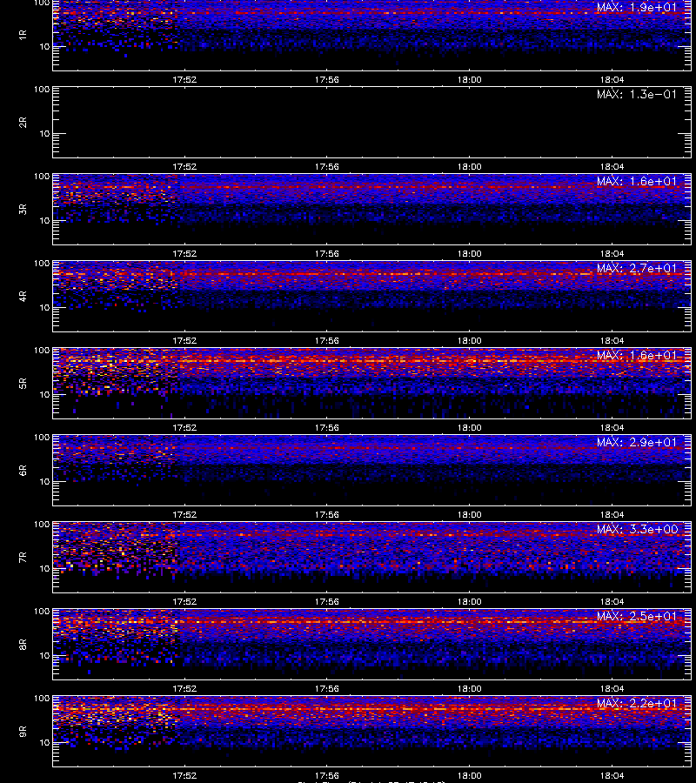Click the 3R panel axis label
This screenshot has height=783, width=696.
(23, 209)
